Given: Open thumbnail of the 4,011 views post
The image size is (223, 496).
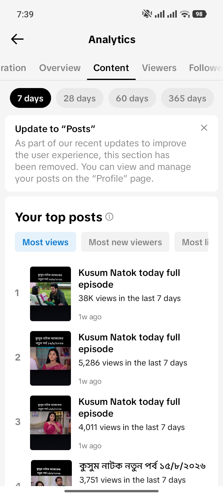Looking at the screenshot, I should 50,423.
